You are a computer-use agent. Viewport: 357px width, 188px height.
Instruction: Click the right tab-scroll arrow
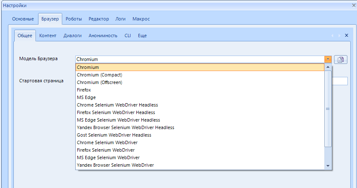click(x=339, y=36)
